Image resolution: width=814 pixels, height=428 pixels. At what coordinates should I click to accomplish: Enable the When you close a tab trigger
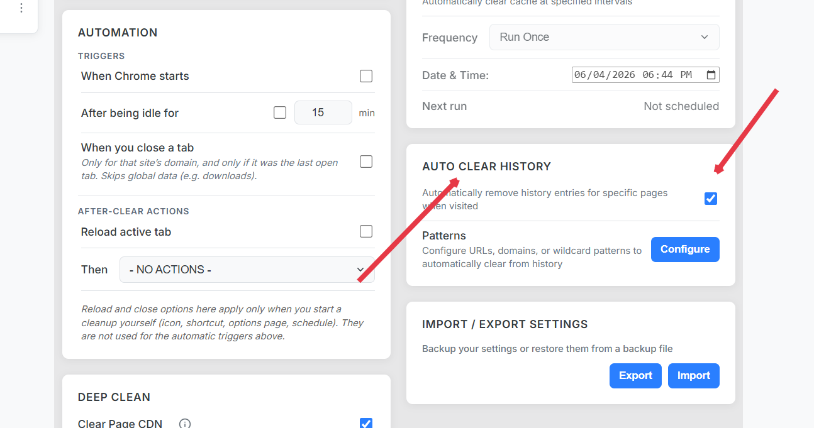pyautogui.click(x=366, y=162)
